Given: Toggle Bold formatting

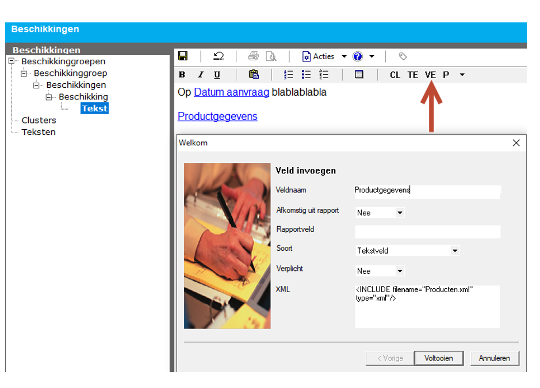Looking at the screenshot, I should (182, 75).
